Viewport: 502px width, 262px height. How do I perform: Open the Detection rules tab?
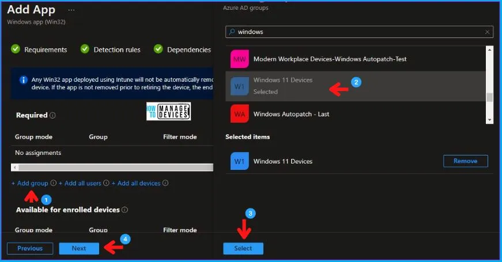pos(117,50)
